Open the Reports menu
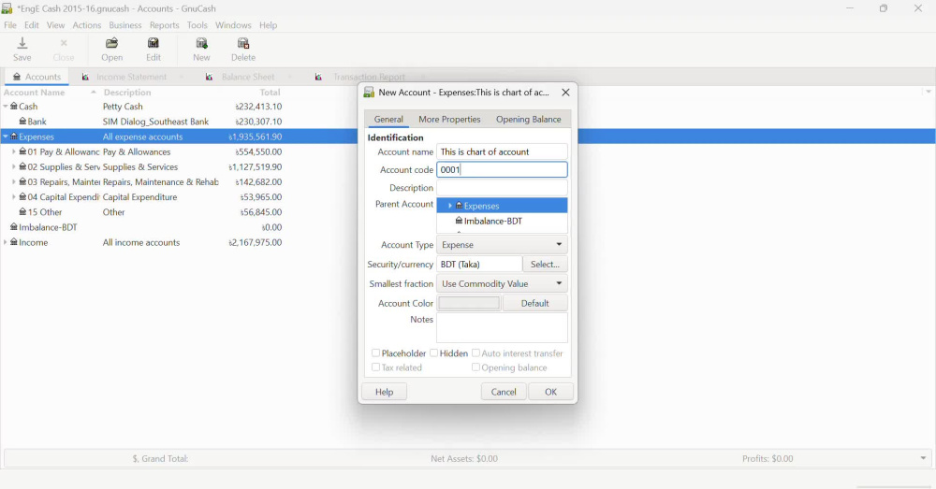Screen dimensions: 936x489 point(164,25)
